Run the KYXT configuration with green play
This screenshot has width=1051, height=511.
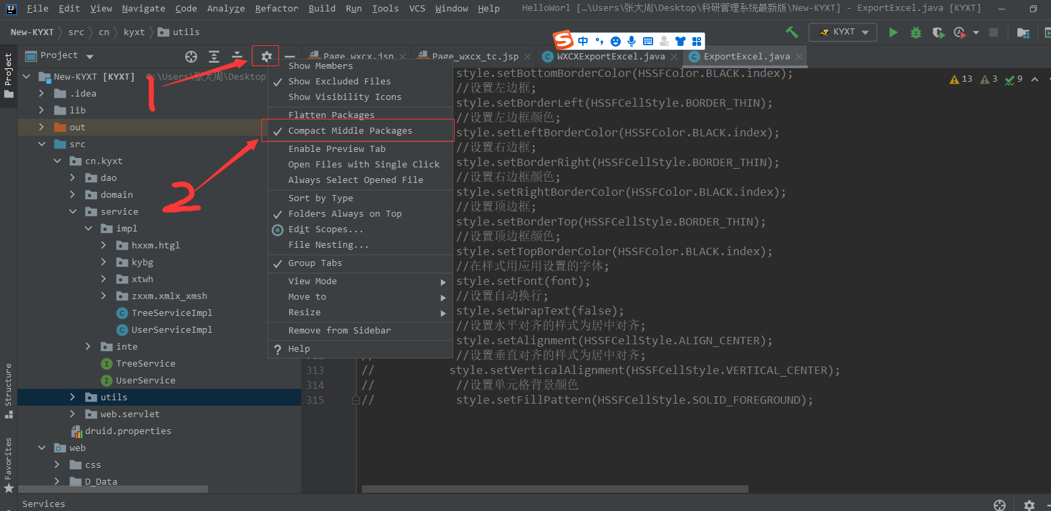click(893, 32)
